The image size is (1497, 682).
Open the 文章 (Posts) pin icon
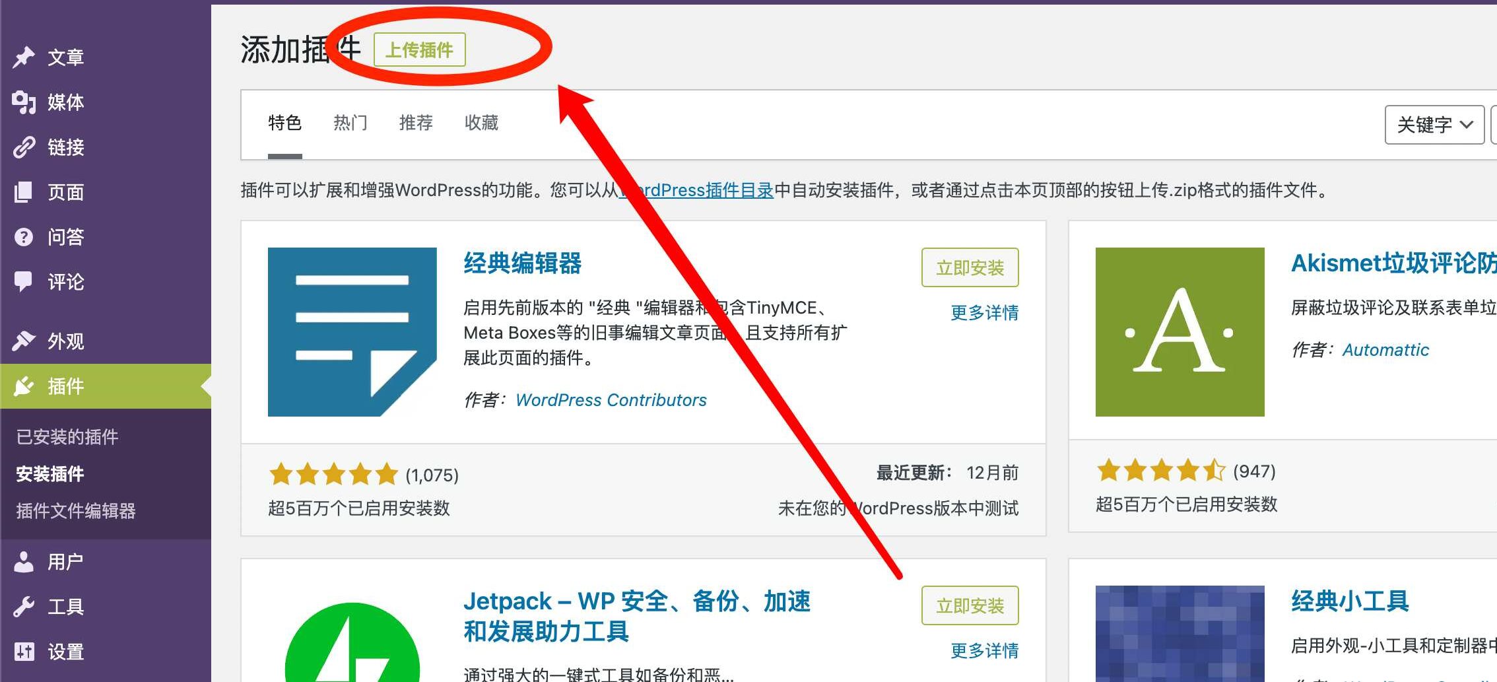[x=24, y=57]
